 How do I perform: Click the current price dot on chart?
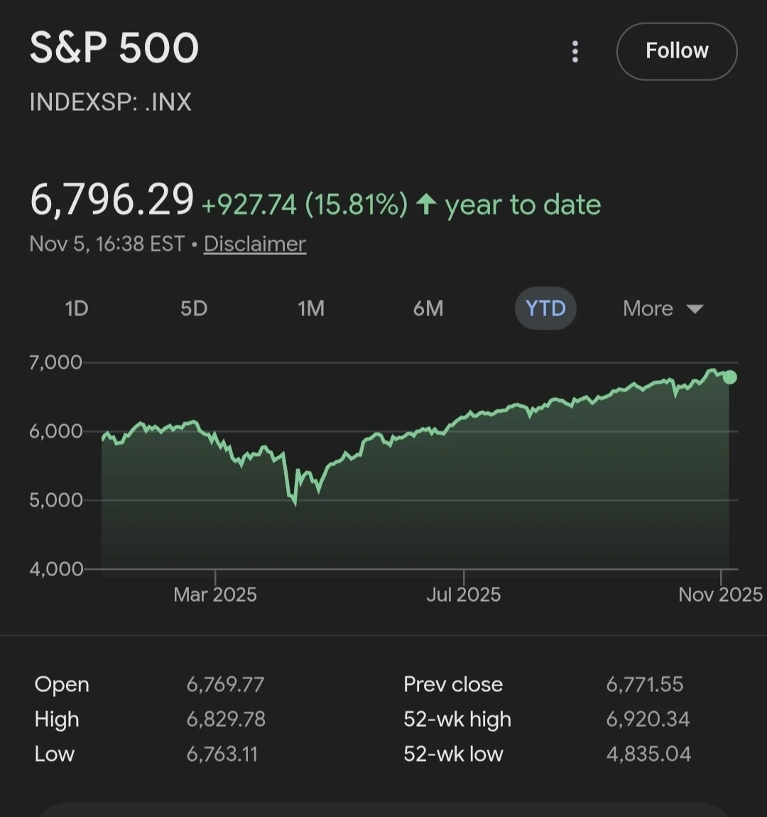click(730, 377)
